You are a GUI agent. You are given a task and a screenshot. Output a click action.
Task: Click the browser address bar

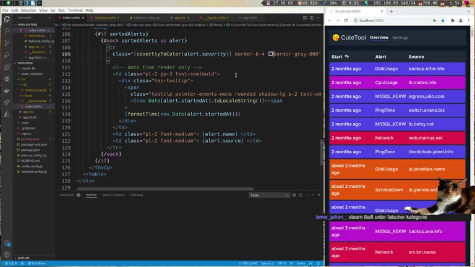click(393, 20)
